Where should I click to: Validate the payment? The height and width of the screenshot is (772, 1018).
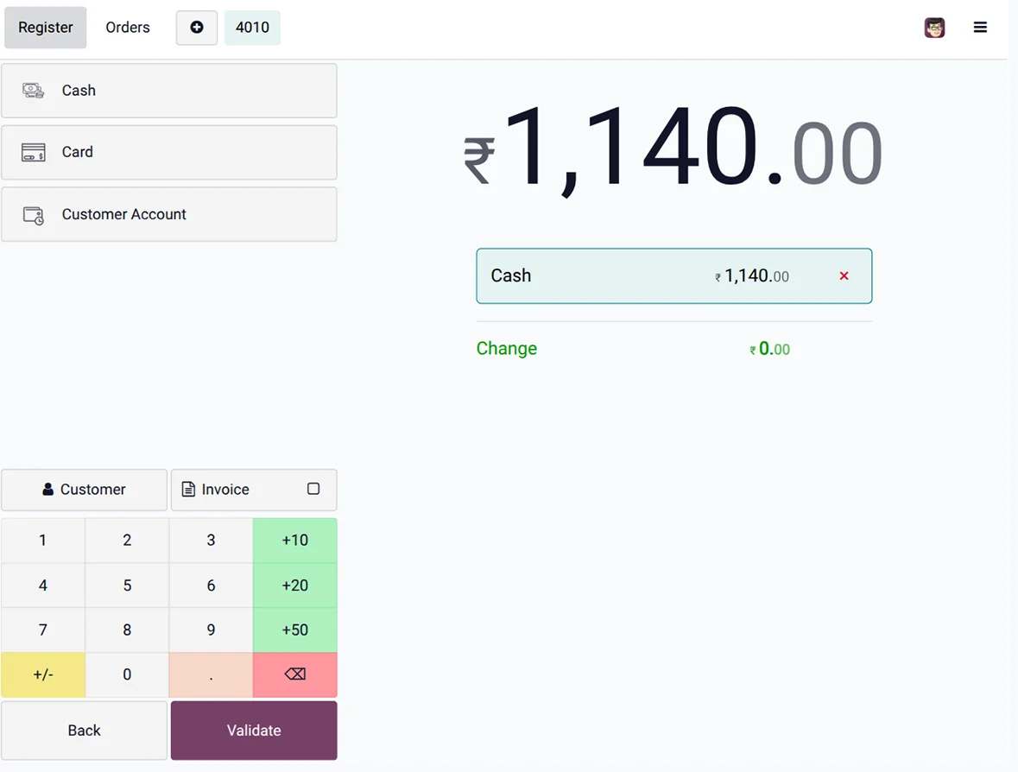[x=254, y=731]
